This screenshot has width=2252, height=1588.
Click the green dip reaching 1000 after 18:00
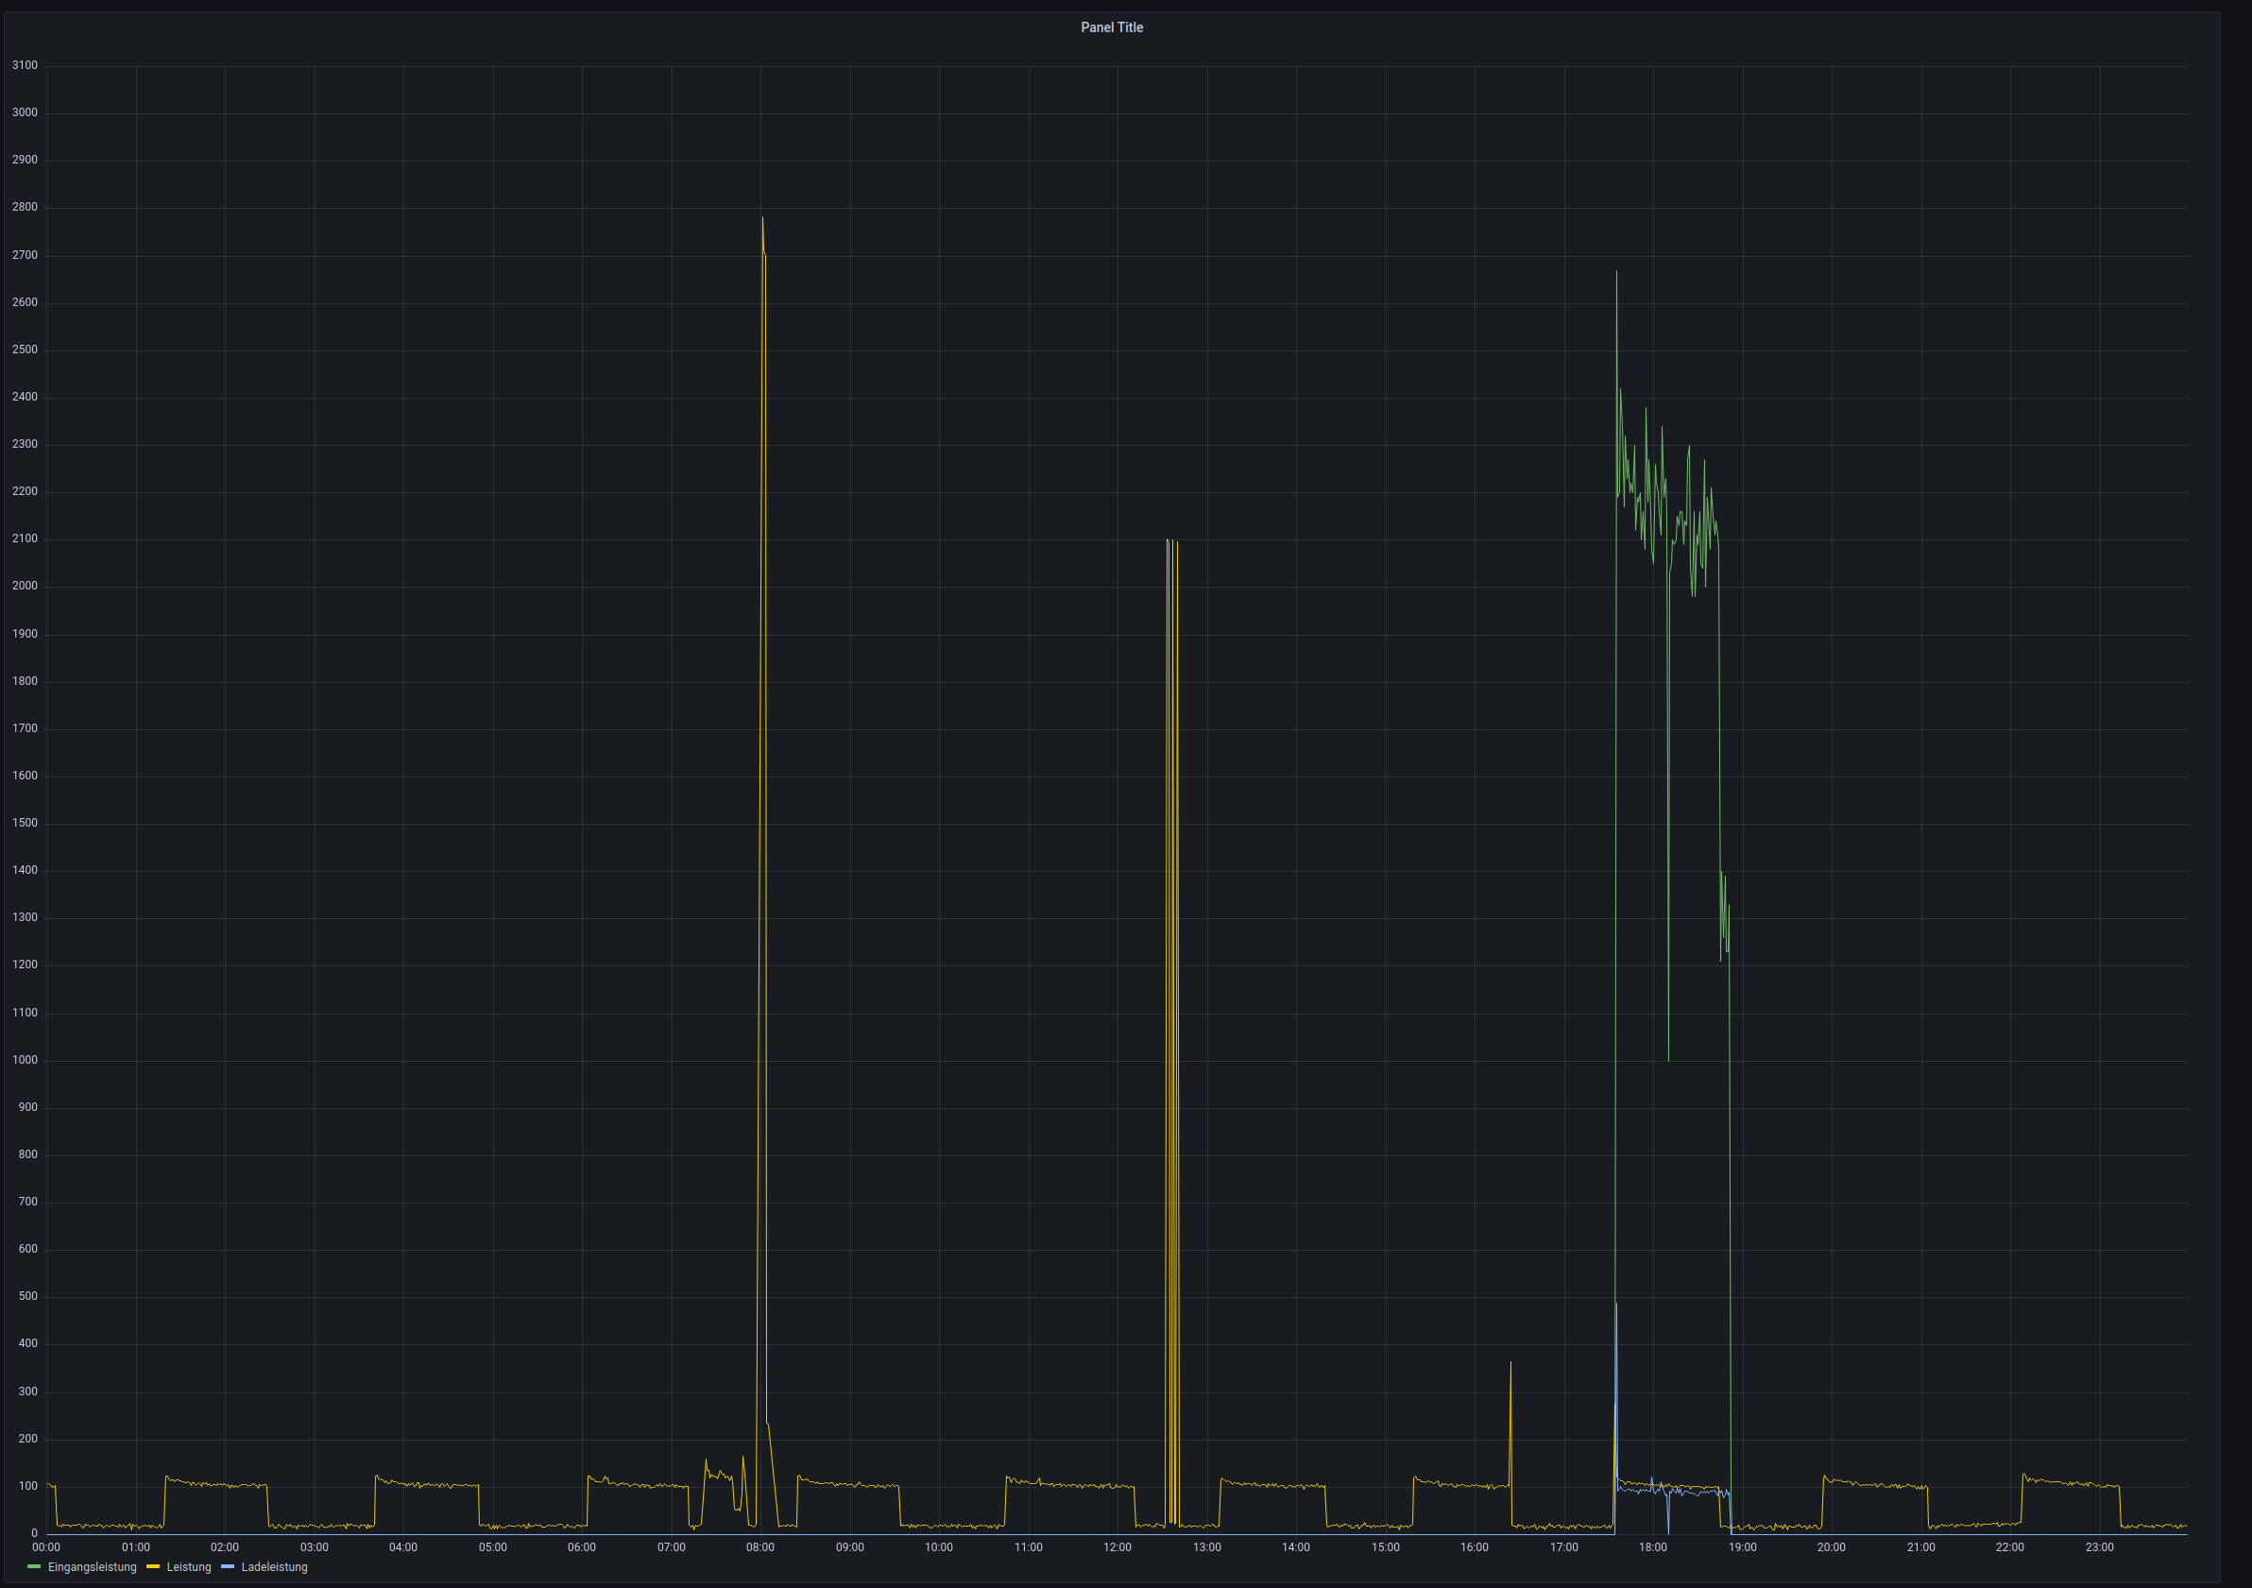(x=1668, y=1054)
